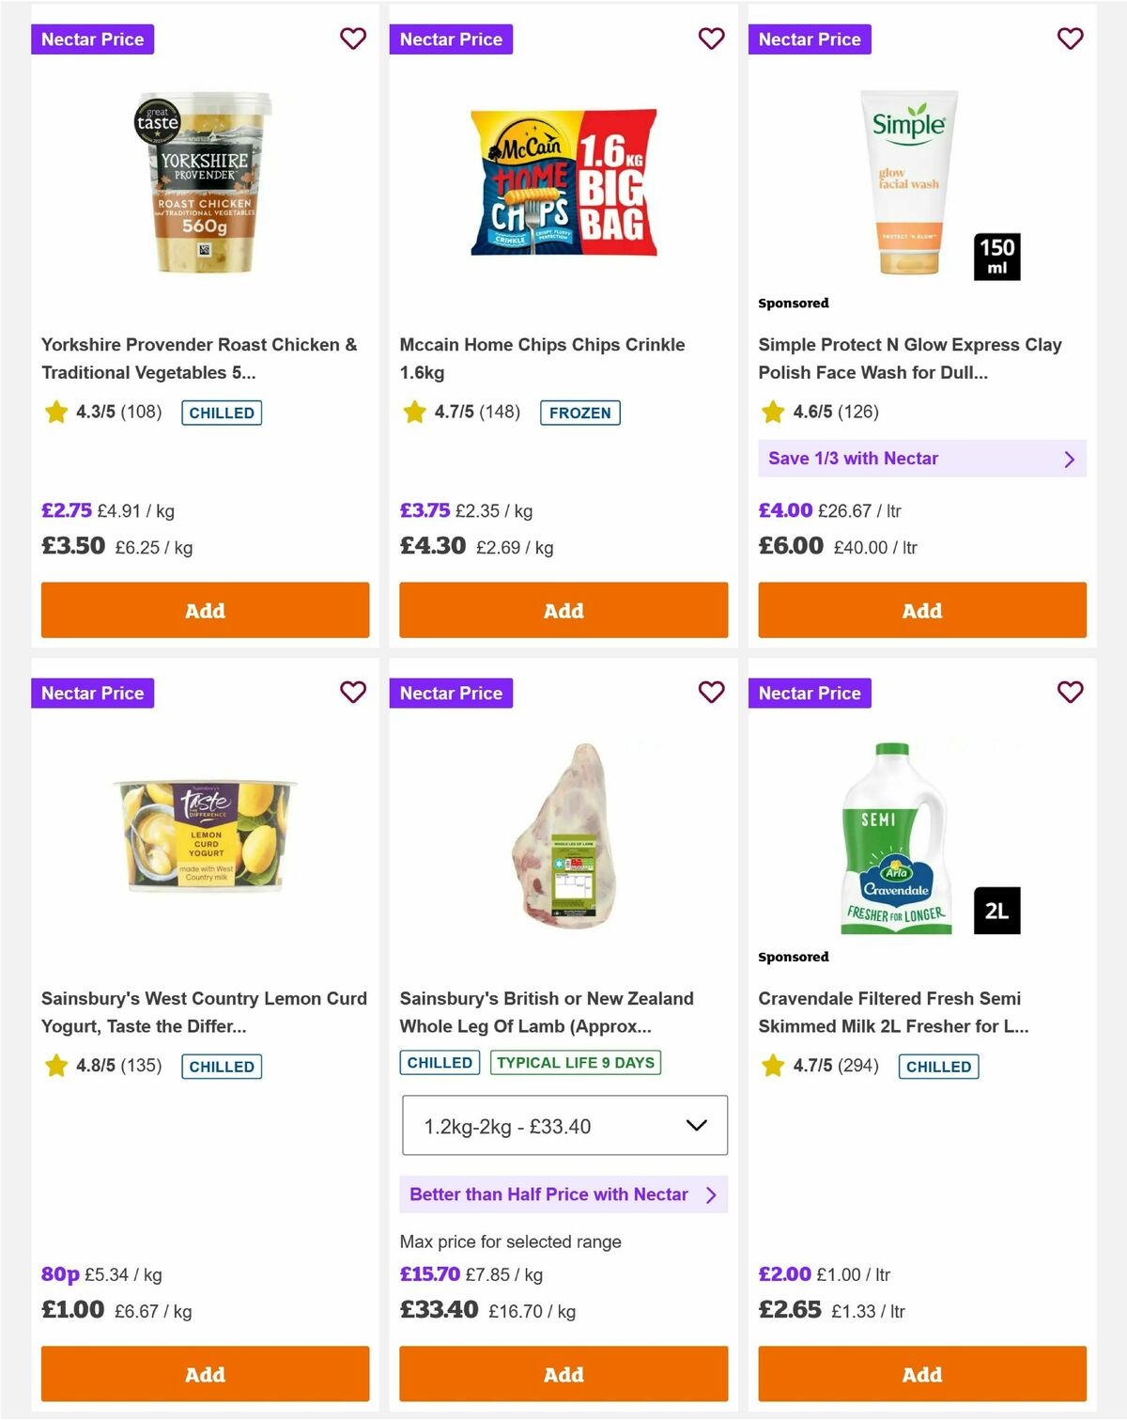Image resolution: width=1127 pixels, height=1420 pixels.
Task: Open the lamb weight selector showing 1.2kg-2kg
Action: 563,1126
